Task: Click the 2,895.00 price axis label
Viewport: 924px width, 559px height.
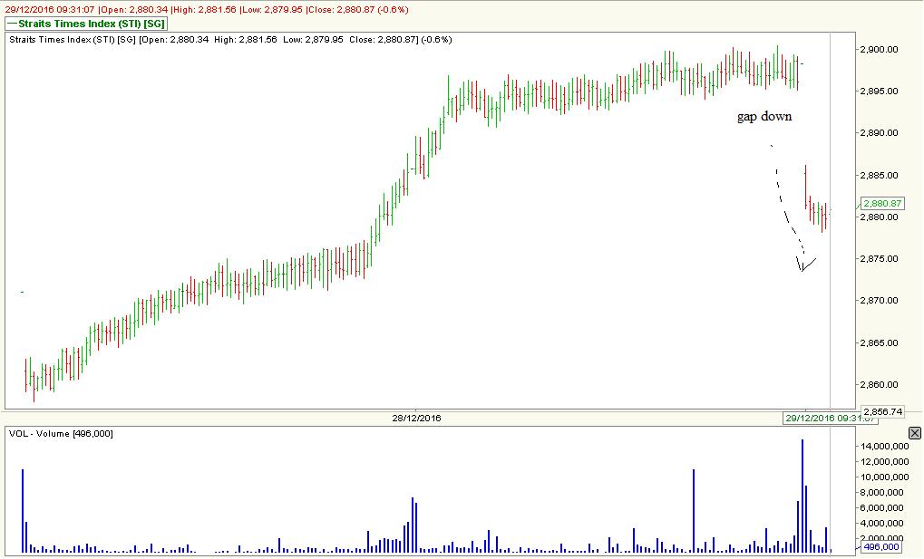Action: point(880,92)
